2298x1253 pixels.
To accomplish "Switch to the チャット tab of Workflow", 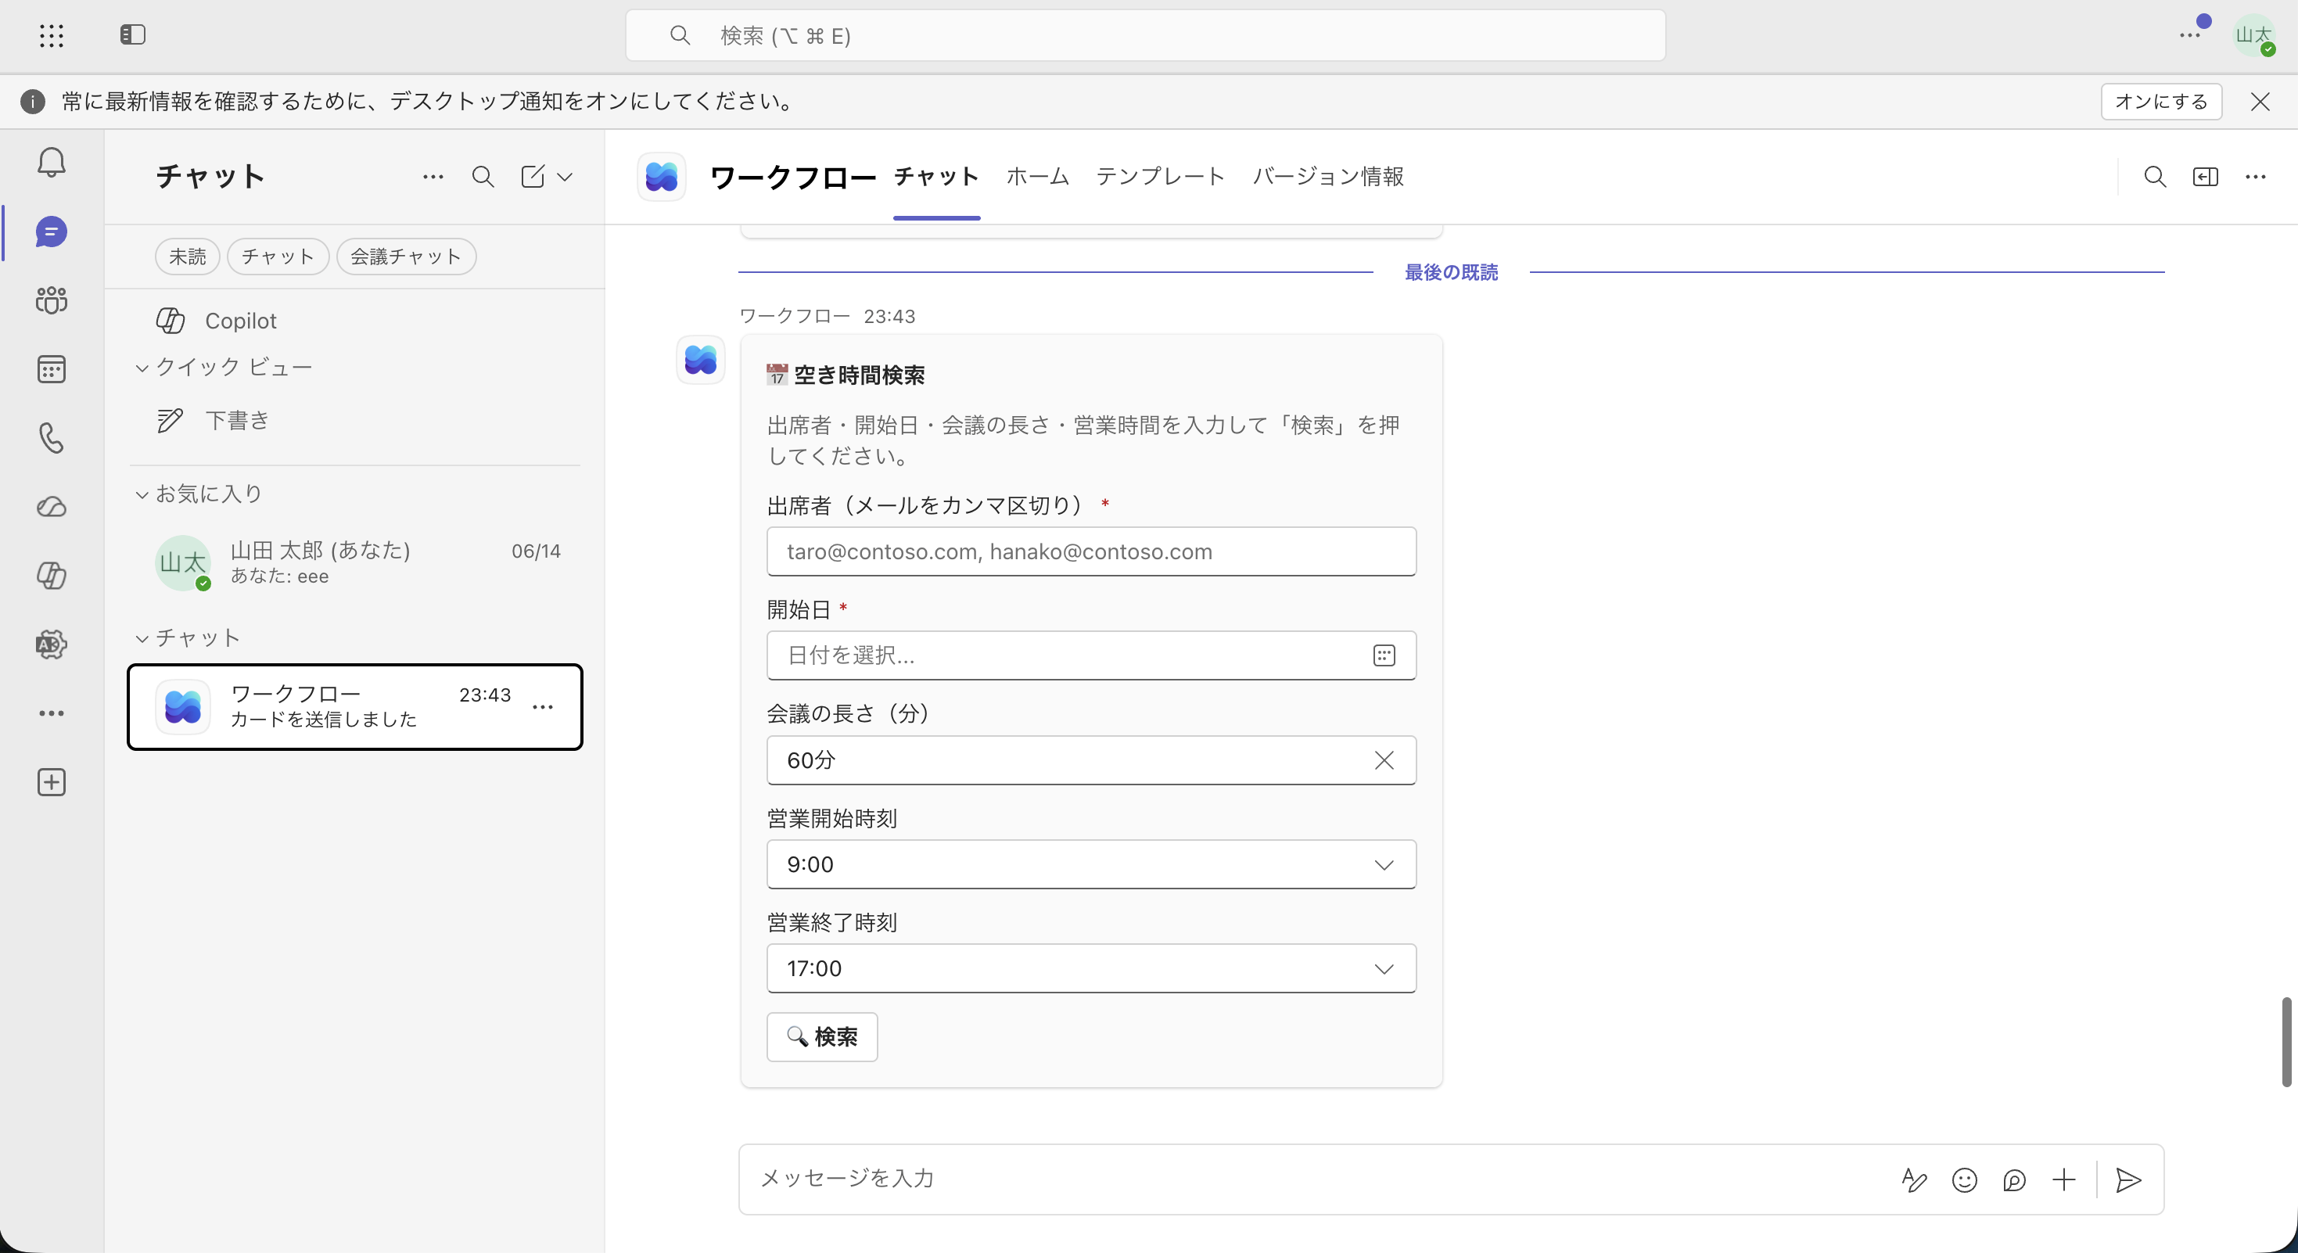I will [x=935, y=177].
